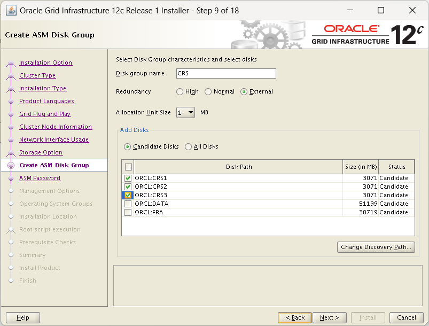
Task: Uncheck the ORCL:CRS3 disk checkbox
Action: click(x=128, y=195)
